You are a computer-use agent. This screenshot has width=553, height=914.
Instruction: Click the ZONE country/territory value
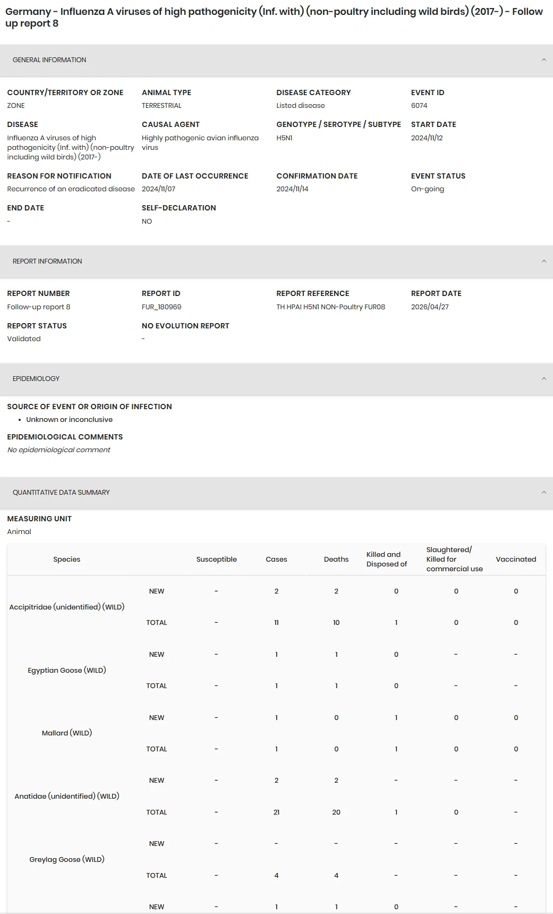coord(16,106)
